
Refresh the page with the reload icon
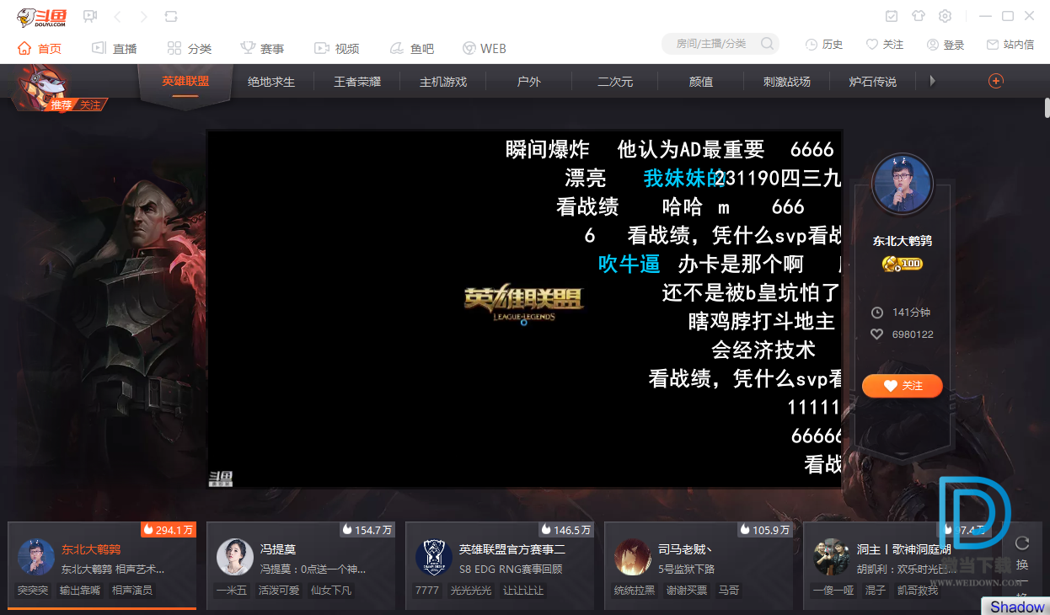171,17
